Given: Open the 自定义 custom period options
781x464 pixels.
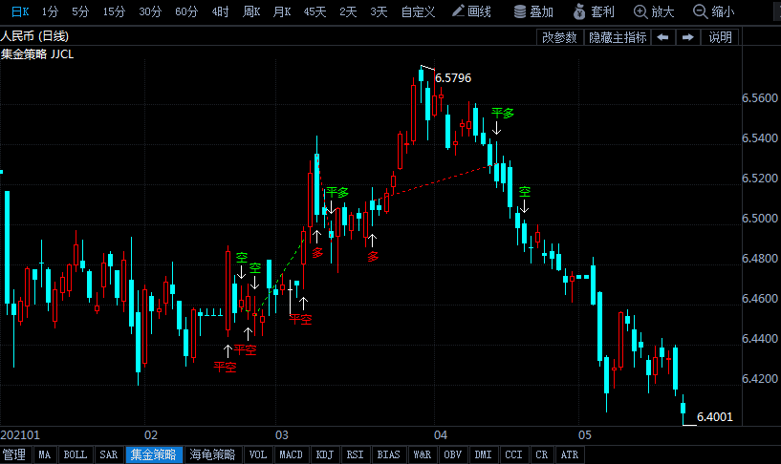Looking at the screenshot, I should point(418,11).
